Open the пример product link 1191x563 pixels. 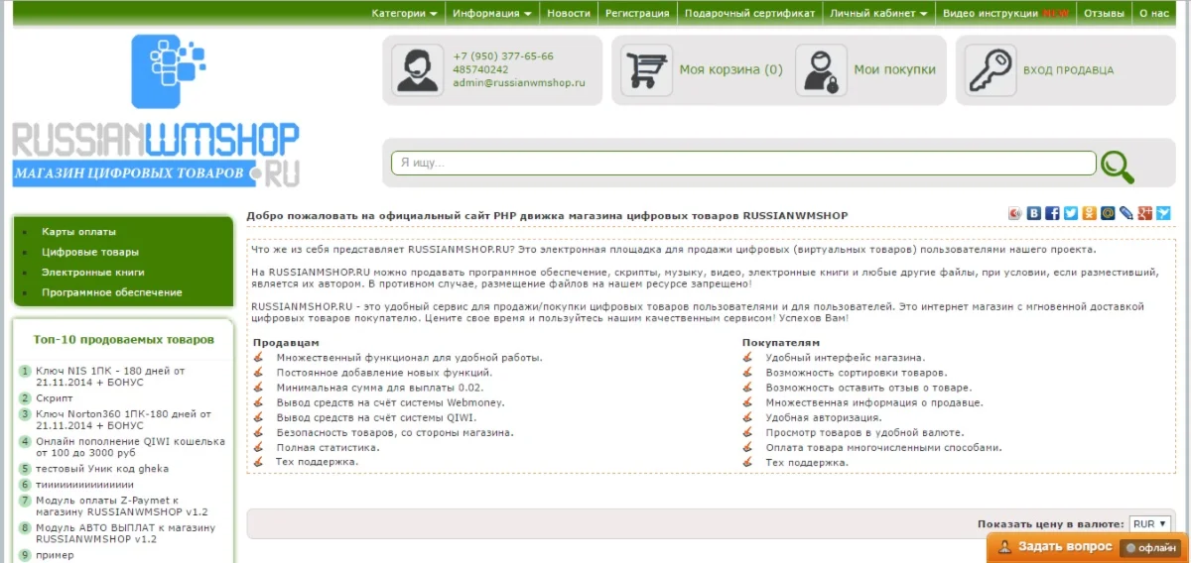(55, 555)
